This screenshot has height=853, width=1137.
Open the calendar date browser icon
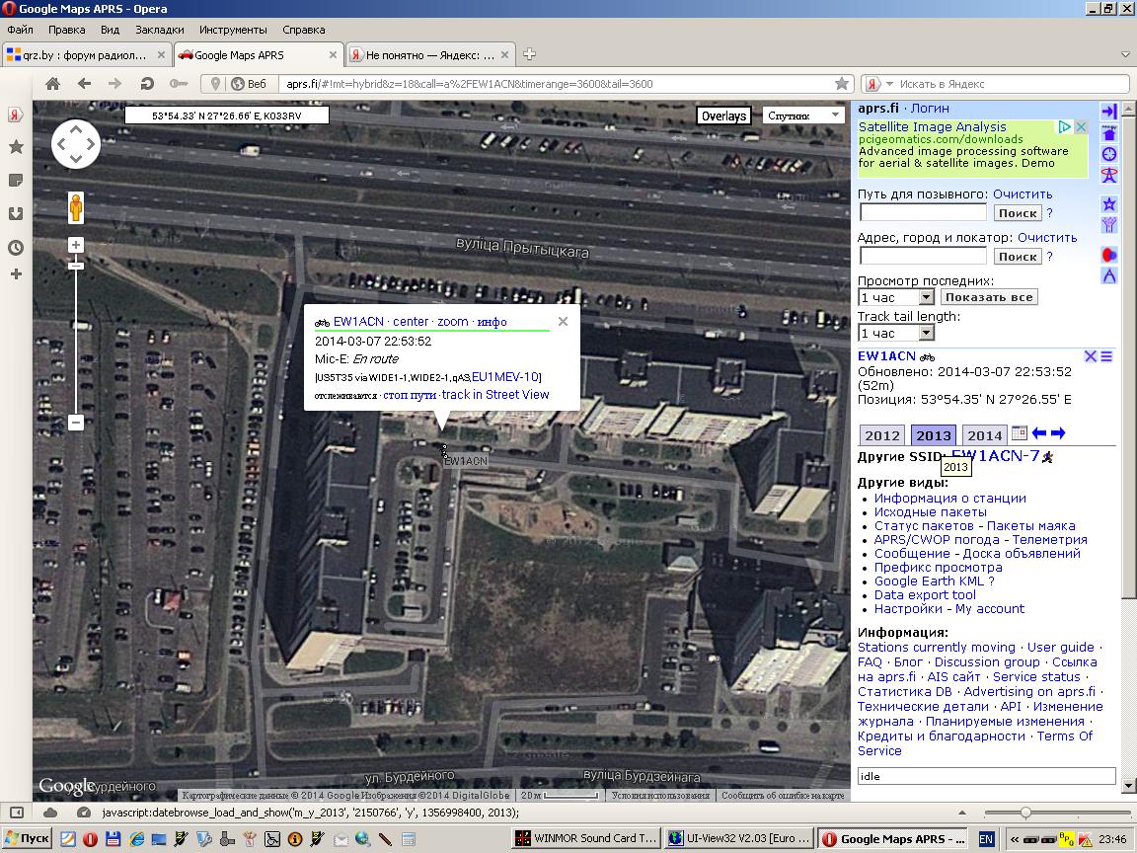point(1020,433)
